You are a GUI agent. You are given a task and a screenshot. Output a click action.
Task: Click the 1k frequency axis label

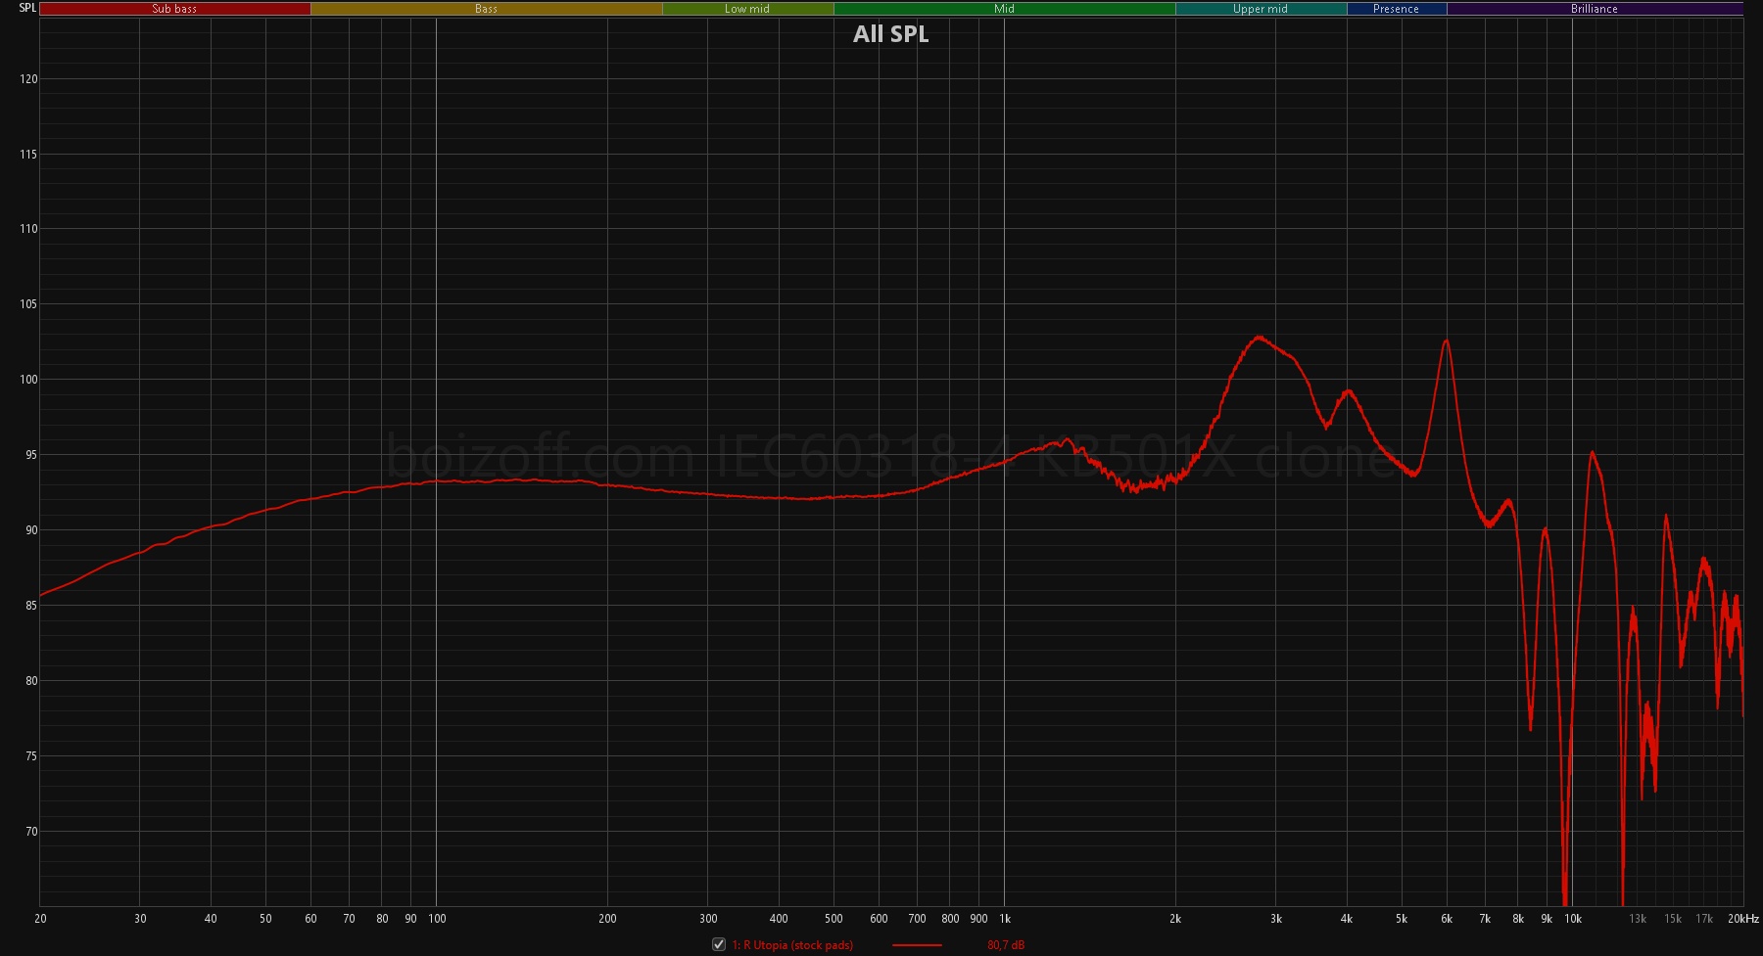(1005, 919)
